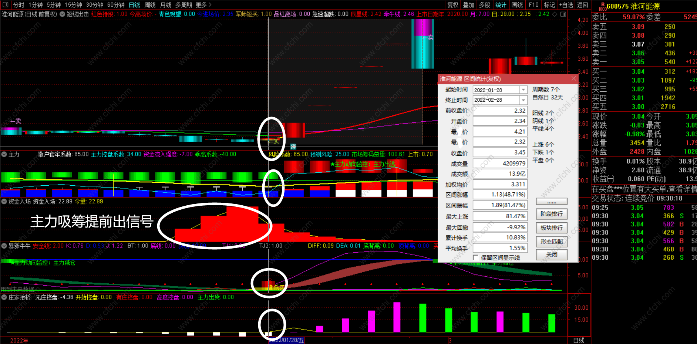
Task: Click the round icon beside 主力 indicator
Action: 4,154
